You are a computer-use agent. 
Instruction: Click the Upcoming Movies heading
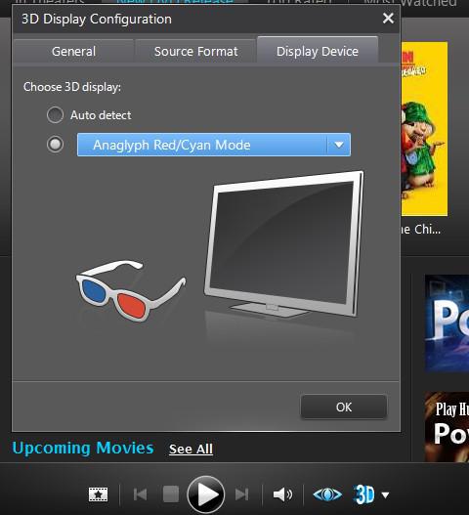(83, 448)
